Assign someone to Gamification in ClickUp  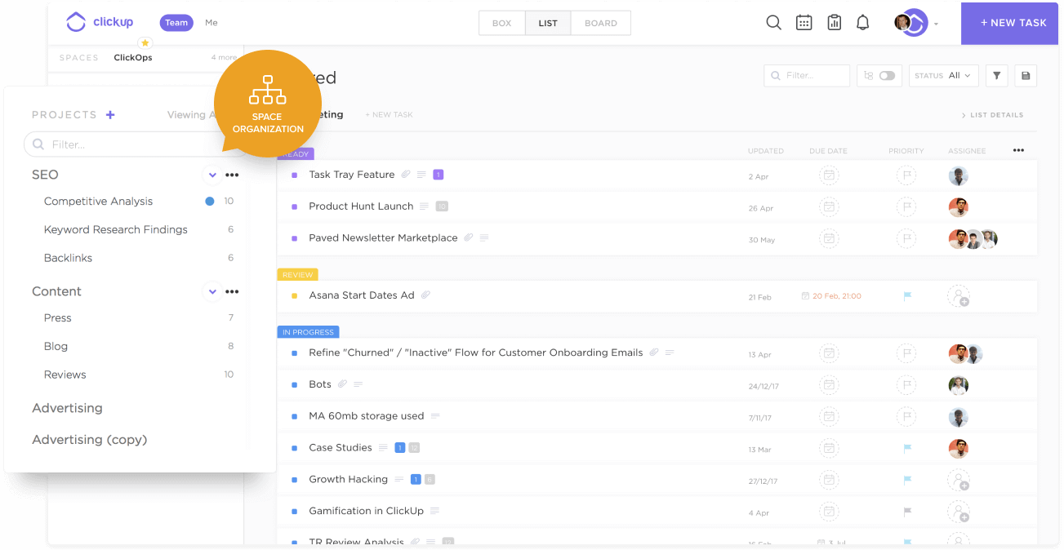[959, 512]
